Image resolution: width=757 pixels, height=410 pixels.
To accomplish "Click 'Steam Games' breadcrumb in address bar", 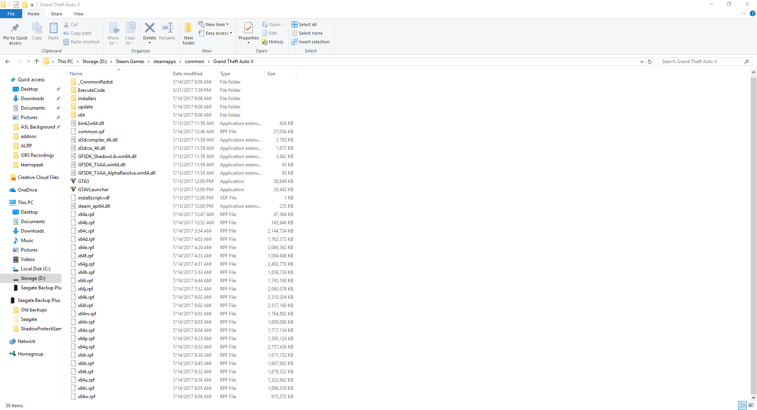I will 130,61.
